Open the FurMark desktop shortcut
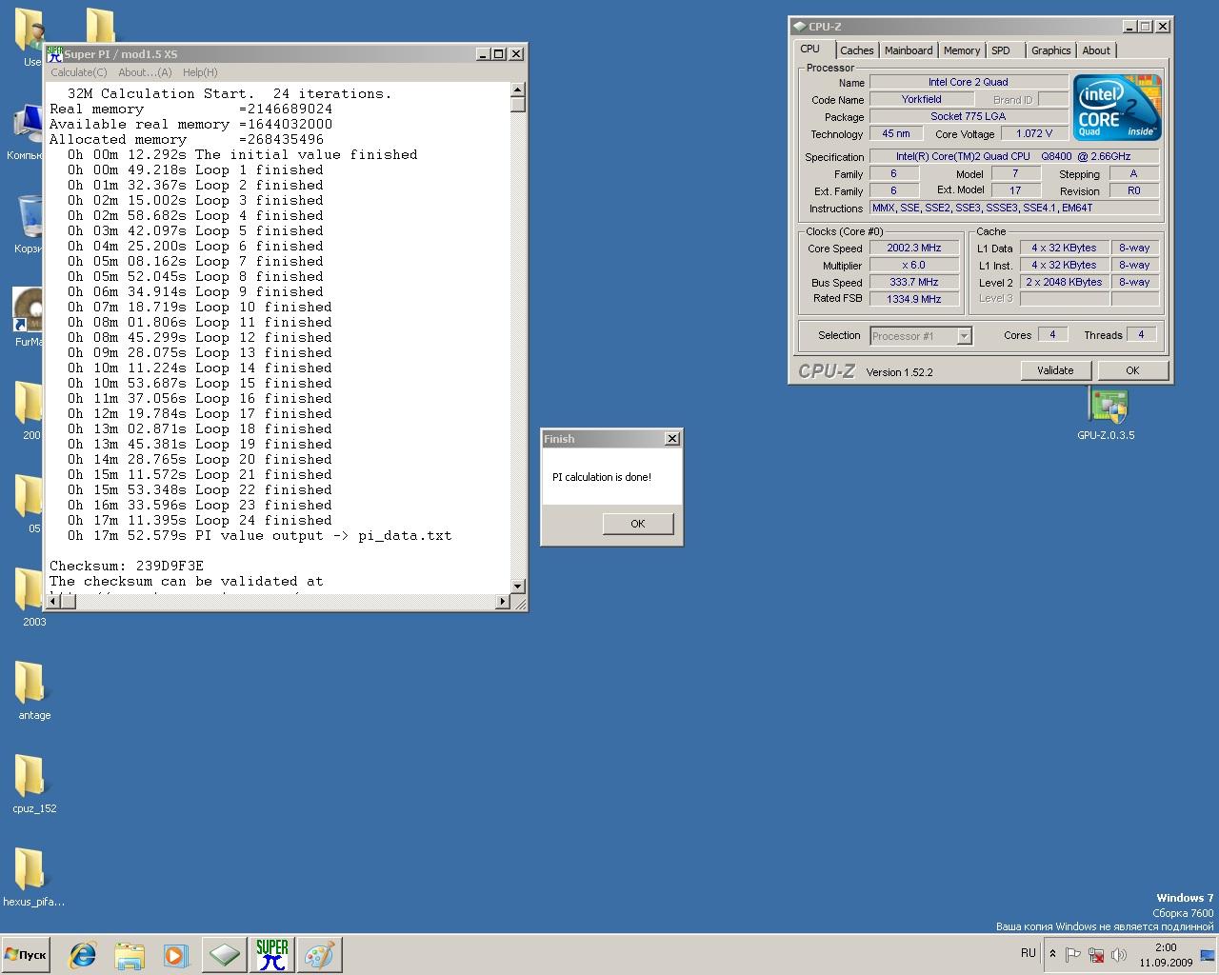 click(x=29, y=318)
